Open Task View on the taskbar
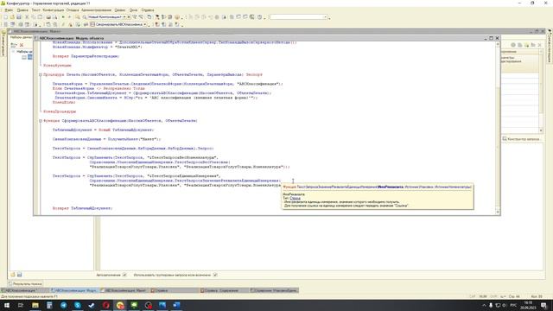 tap(21, 305)
